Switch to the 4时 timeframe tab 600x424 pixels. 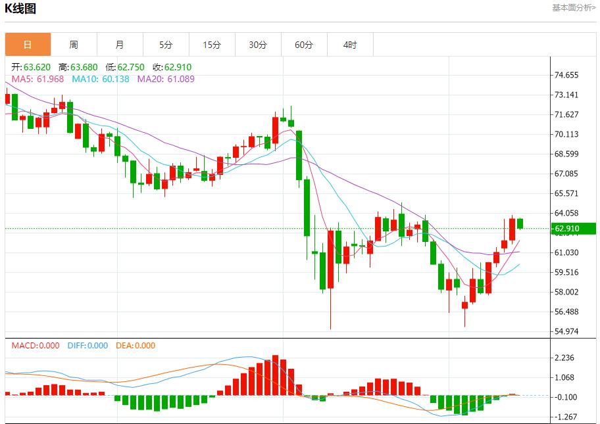pos(350,45)
